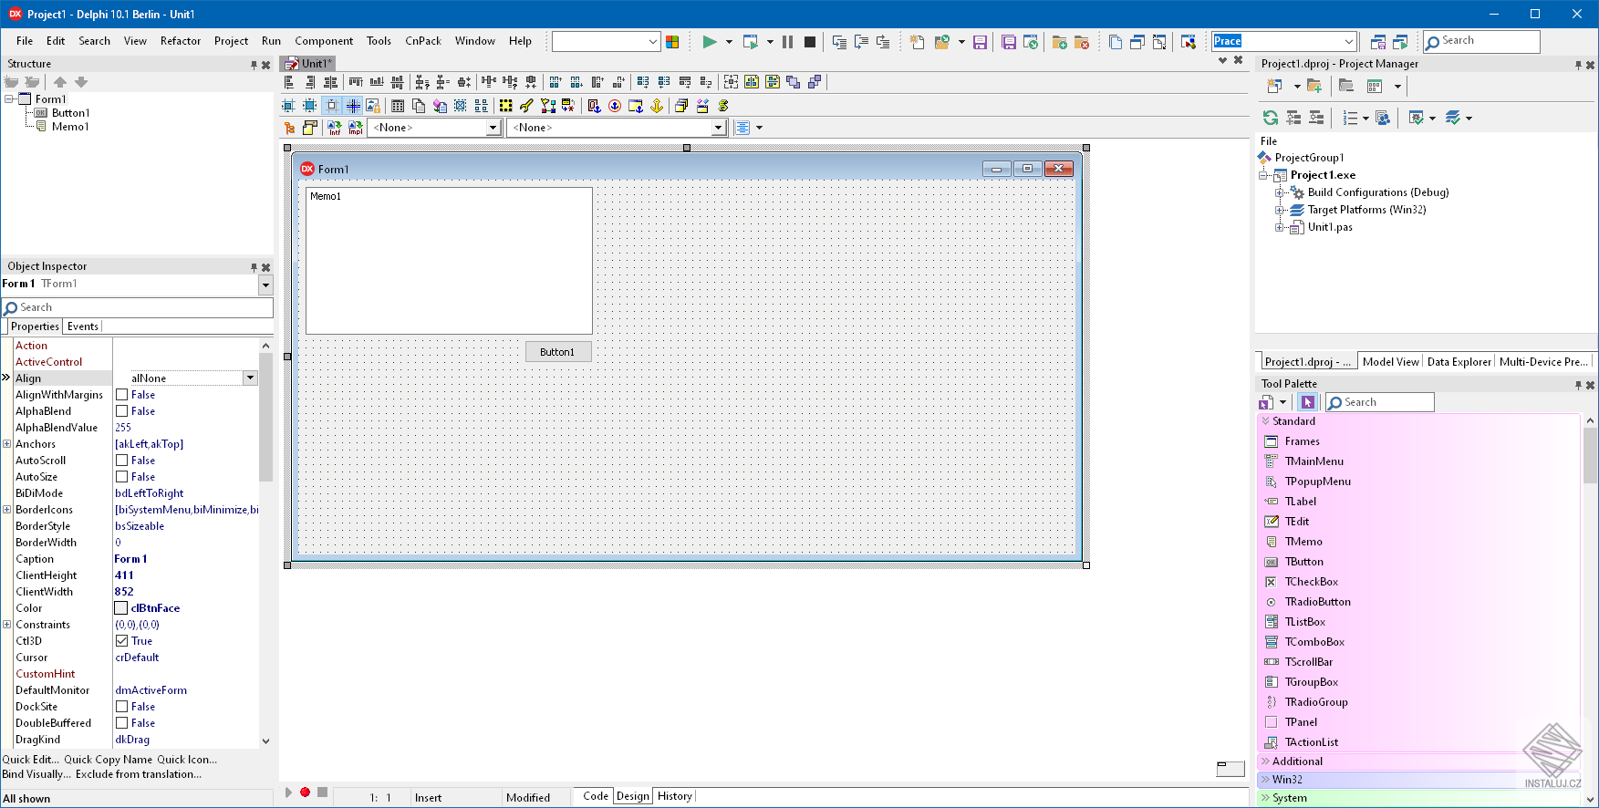Move down in Structure panel
This screenshot has height=808, width=1599.
pyautogui.click(x=81, y=82)
